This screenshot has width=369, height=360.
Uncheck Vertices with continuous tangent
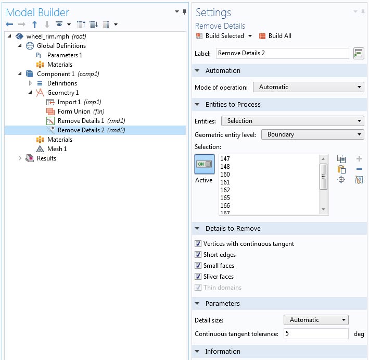(x=198, y=244)
